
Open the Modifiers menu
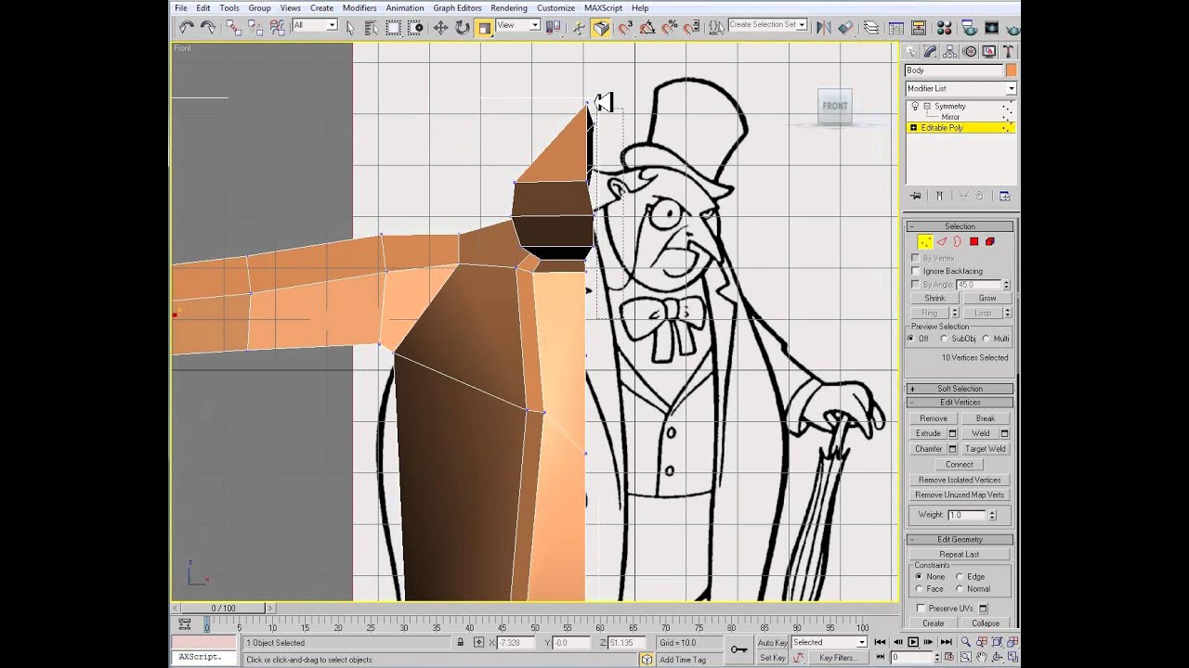[x=359, y=7]
